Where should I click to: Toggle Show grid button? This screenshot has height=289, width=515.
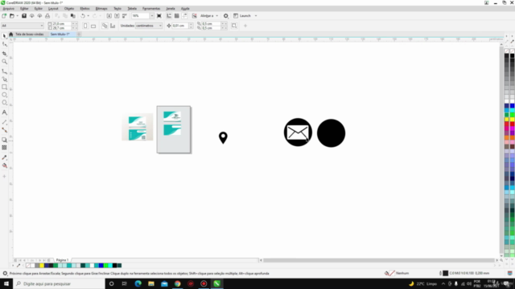[177, 16]
